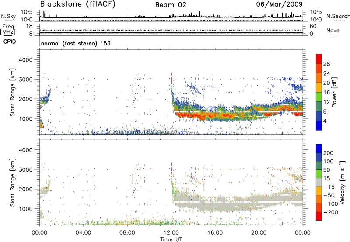The image size is (350, 242).
Task: Click "Slant Range [km]" label of power panel
Action: click(12, 92)
